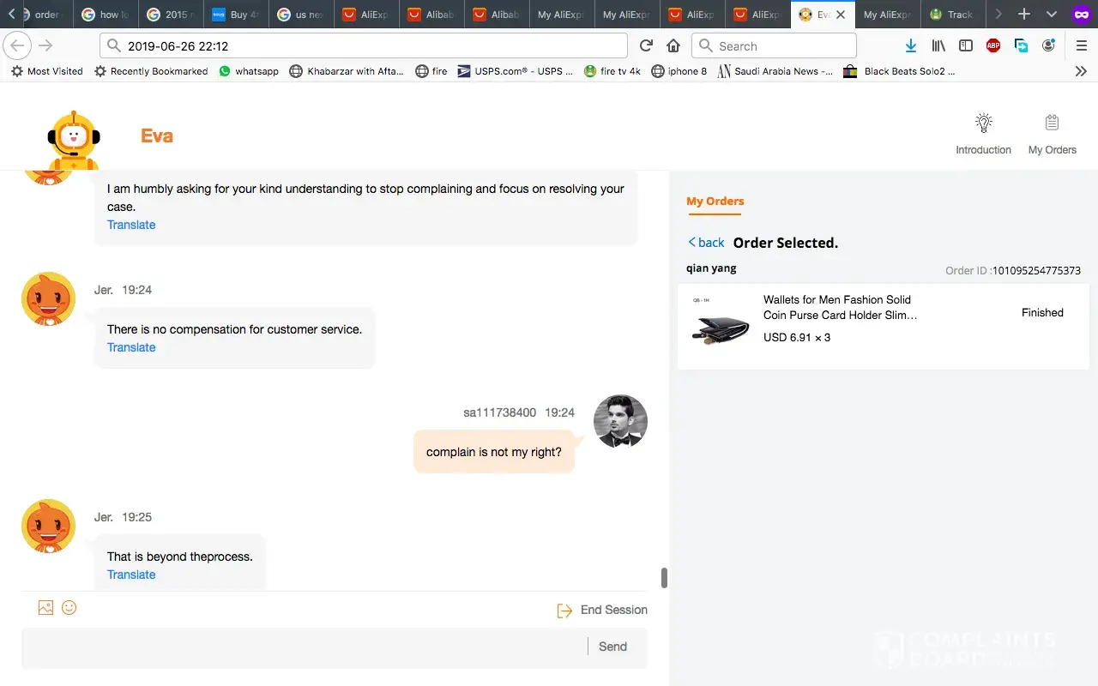1098x686 pixels.
Task: Click the 'Wallets for Men Fashion Solid' title
Action: (837, 299)
